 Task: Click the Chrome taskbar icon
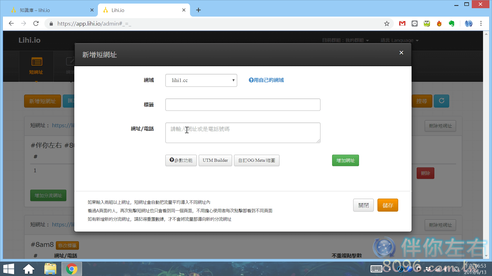click(72, 269)
